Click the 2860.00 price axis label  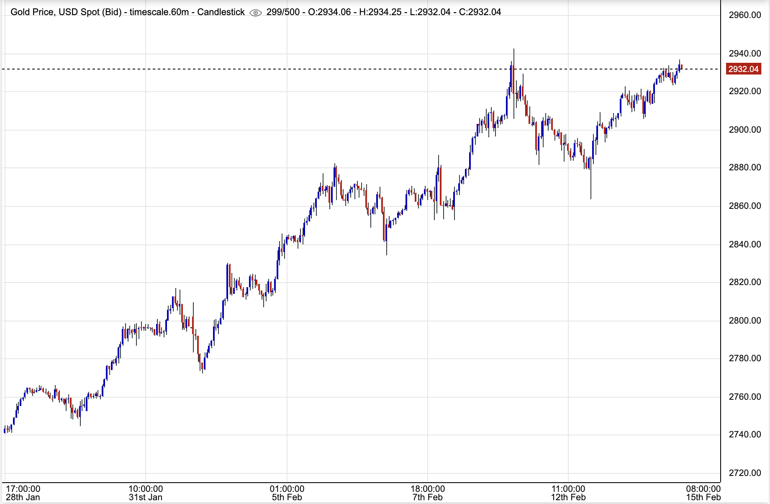click(745, 206)
